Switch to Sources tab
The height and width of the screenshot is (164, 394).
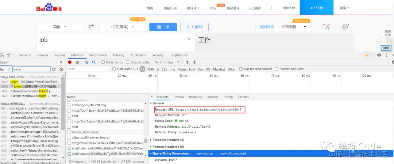coord(60,55)
